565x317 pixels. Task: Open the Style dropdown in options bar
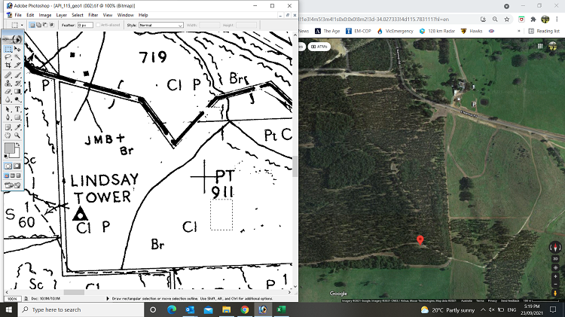160,25
